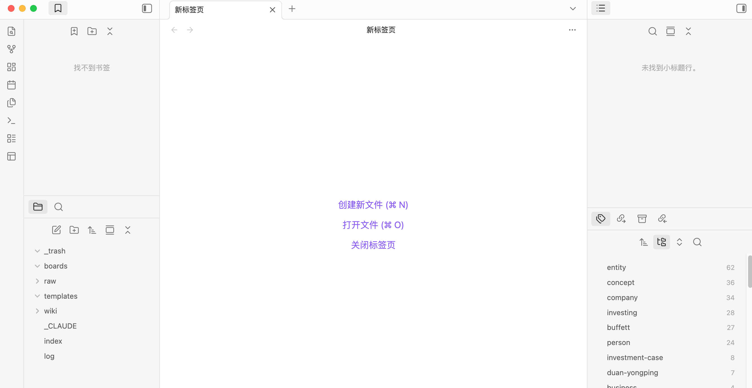Click the templates copy-files ribbon icon
The image size is (752, 388).
coord(11,103)
